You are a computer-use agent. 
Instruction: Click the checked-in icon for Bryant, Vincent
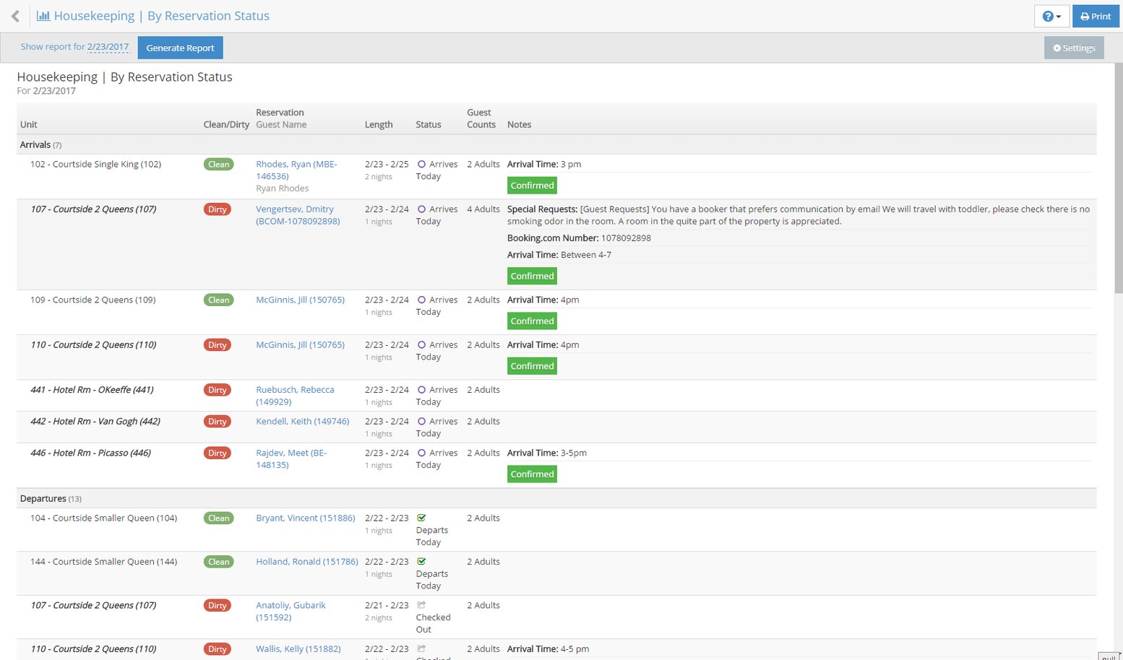click(x=421, y=518)
